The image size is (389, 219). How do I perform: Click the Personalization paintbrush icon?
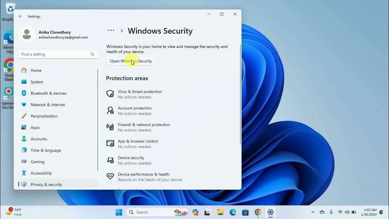[24, 116]
